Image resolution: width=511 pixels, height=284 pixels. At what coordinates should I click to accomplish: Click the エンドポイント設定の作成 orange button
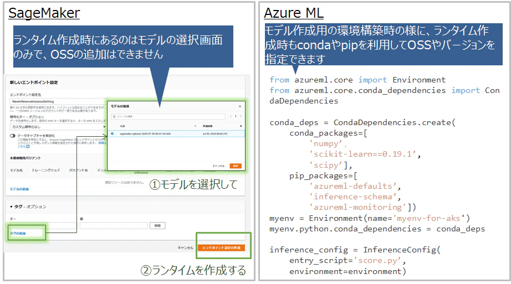point(221,248)
